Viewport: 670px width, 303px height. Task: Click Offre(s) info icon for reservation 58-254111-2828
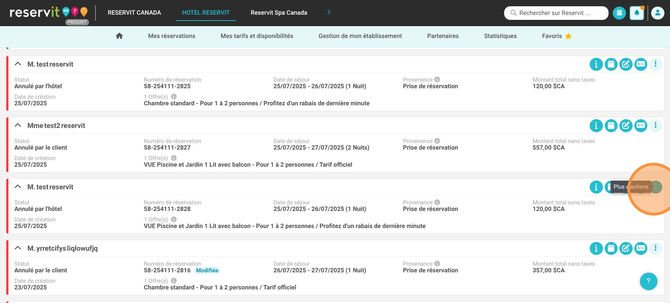click(174, 219)
